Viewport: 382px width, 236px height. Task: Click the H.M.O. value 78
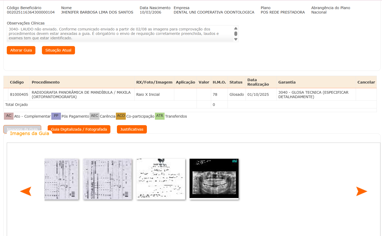click(215, 94)
